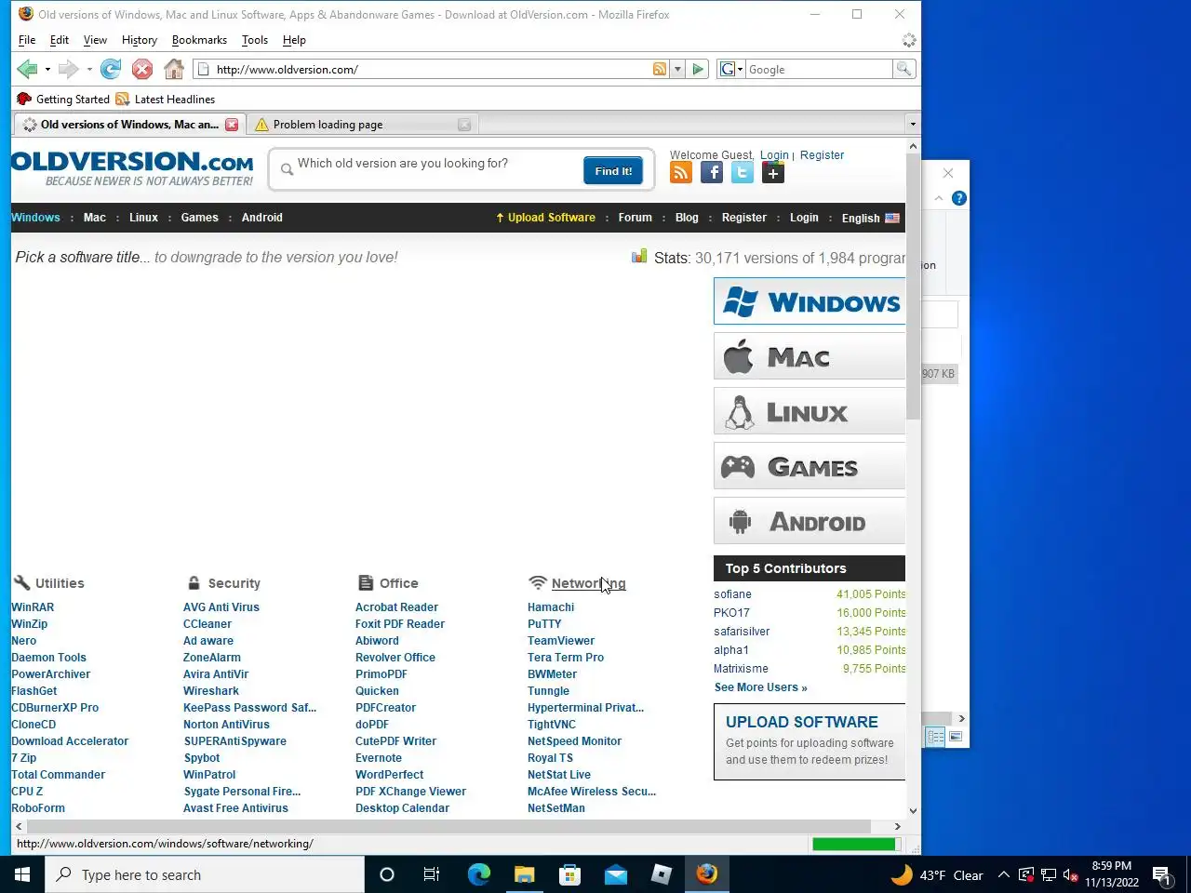Click the Forum link in site navigation
The image size is (1191, 893).
pyautogui.click(x=636, y=218)
